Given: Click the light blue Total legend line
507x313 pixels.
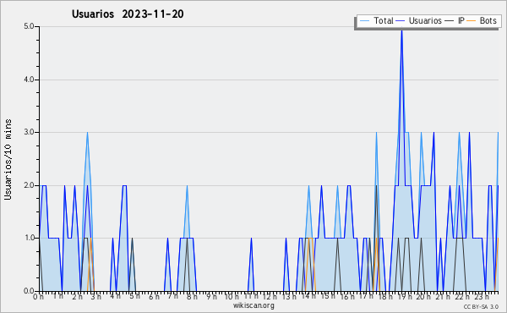Looking at the screenshot, I should [364, 21].
